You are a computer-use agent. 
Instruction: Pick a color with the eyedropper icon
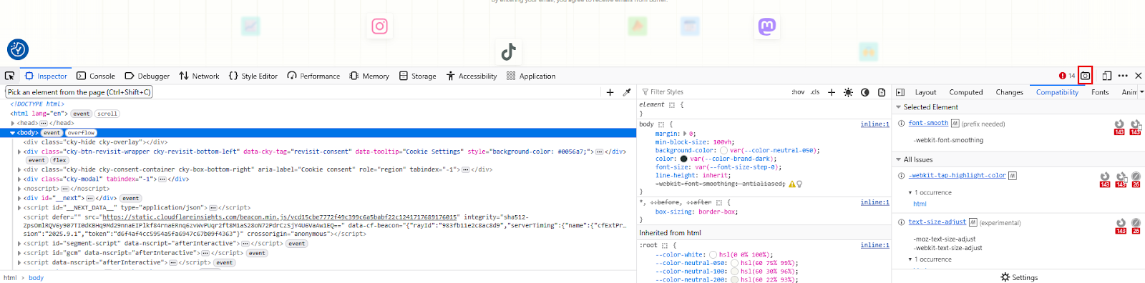[627, 92]
